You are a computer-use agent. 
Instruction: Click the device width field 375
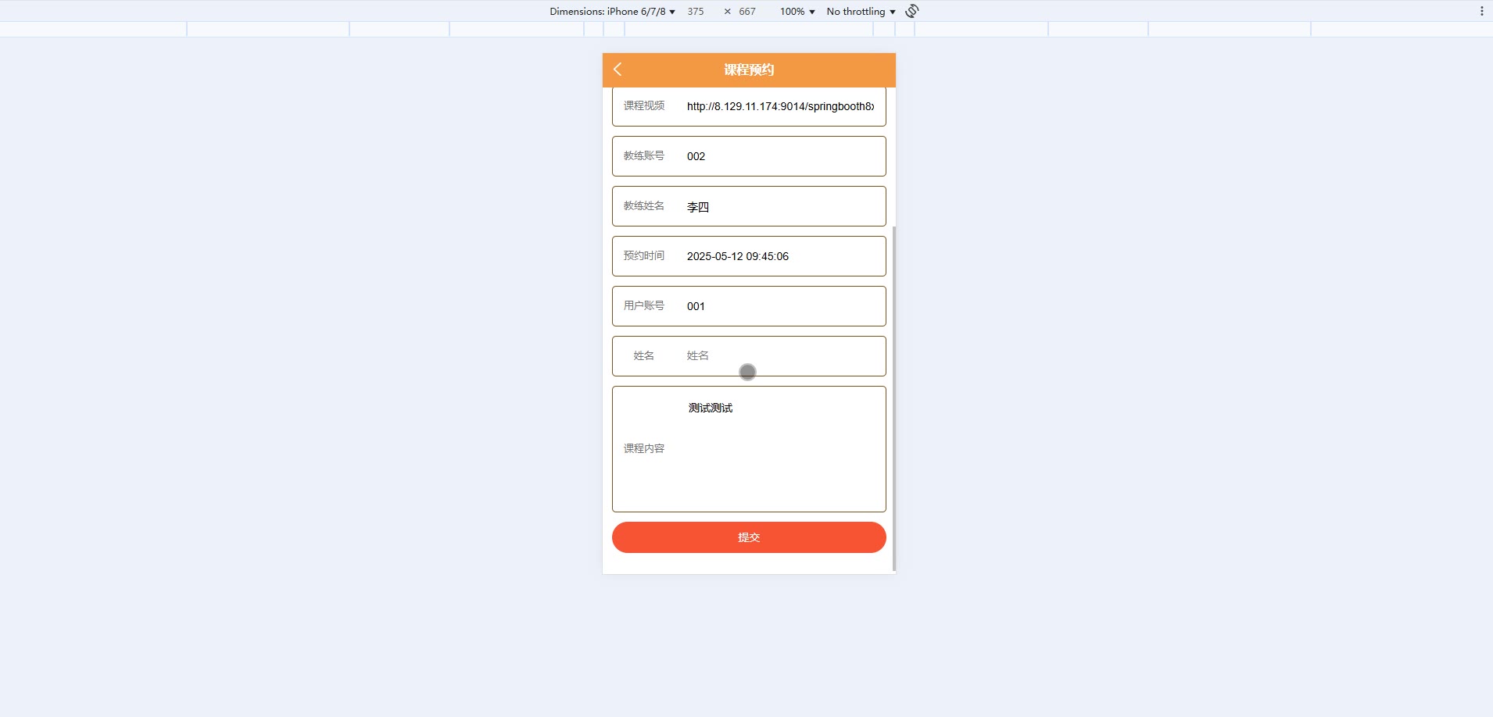tap(696, 11)
